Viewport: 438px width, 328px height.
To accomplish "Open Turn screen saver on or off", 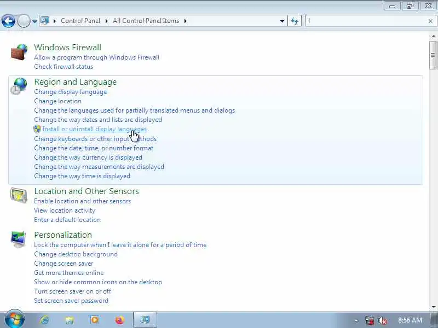I will pos(73,291).
